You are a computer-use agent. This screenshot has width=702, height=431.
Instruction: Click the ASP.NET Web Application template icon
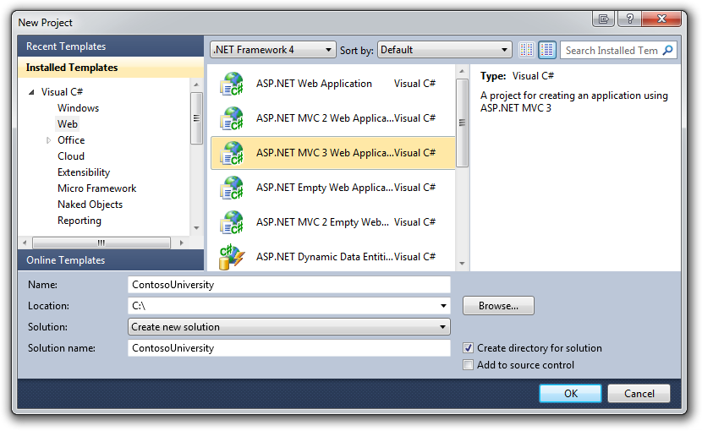(x=231, y=84)
